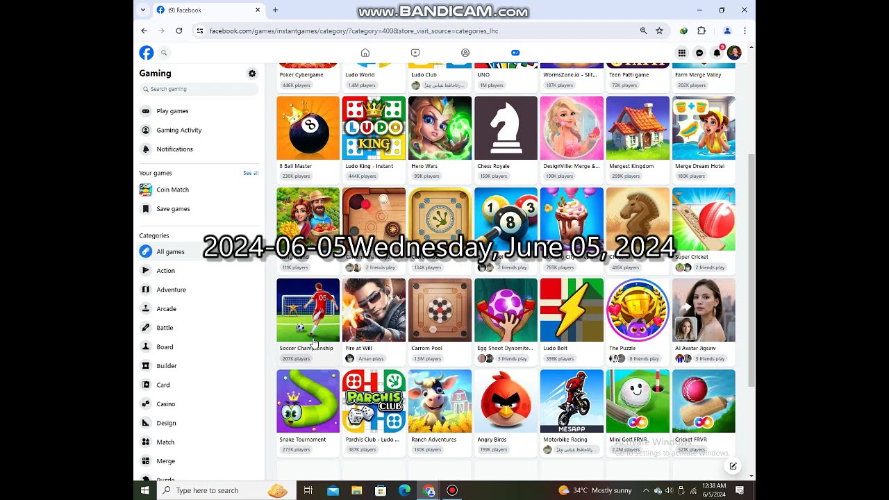Image resolution: width=889 pixels, height=500 pixels.
Task: Open the Ludo Bolt game thumbnail
Action: (x=572, y=310)
